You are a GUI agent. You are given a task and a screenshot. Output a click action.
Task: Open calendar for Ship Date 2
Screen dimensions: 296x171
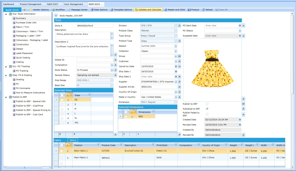coord(176,77)
